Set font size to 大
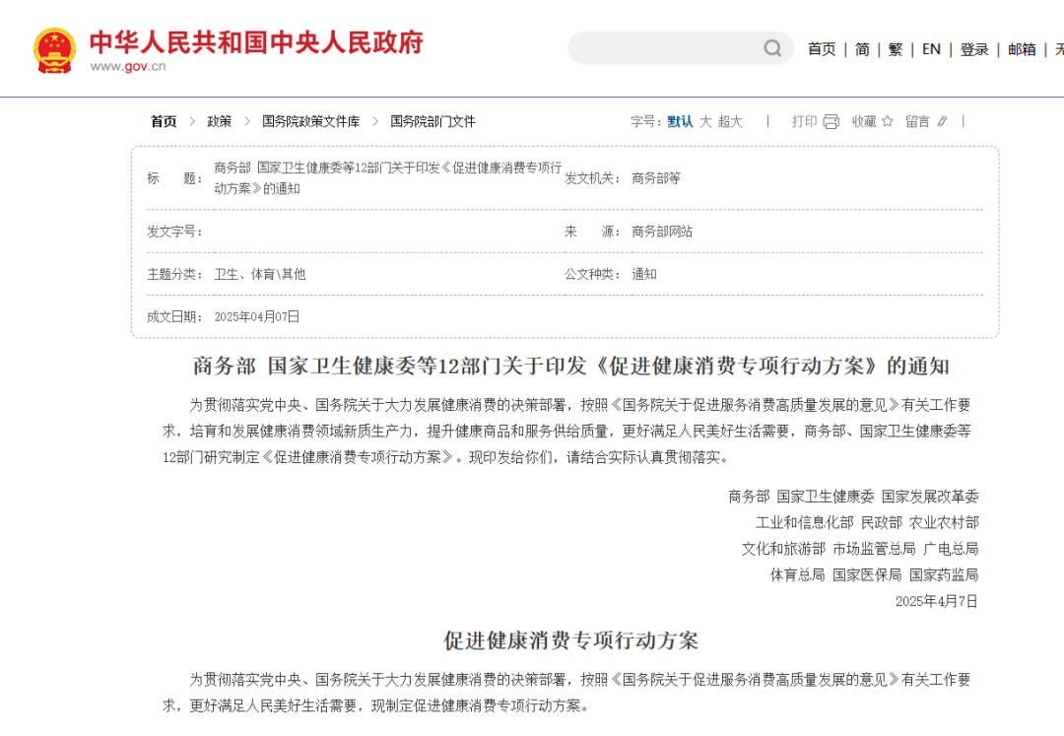Screen dimensions: 1064x736 click(705, 121)
